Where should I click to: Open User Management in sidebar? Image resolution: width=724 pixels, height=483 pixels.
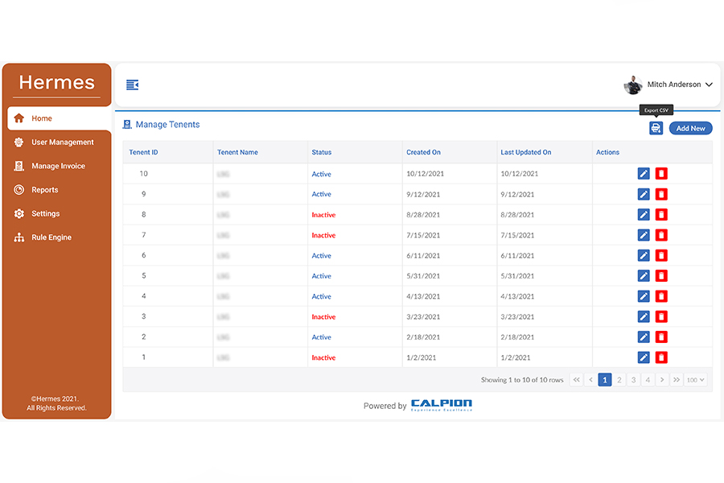62,142
